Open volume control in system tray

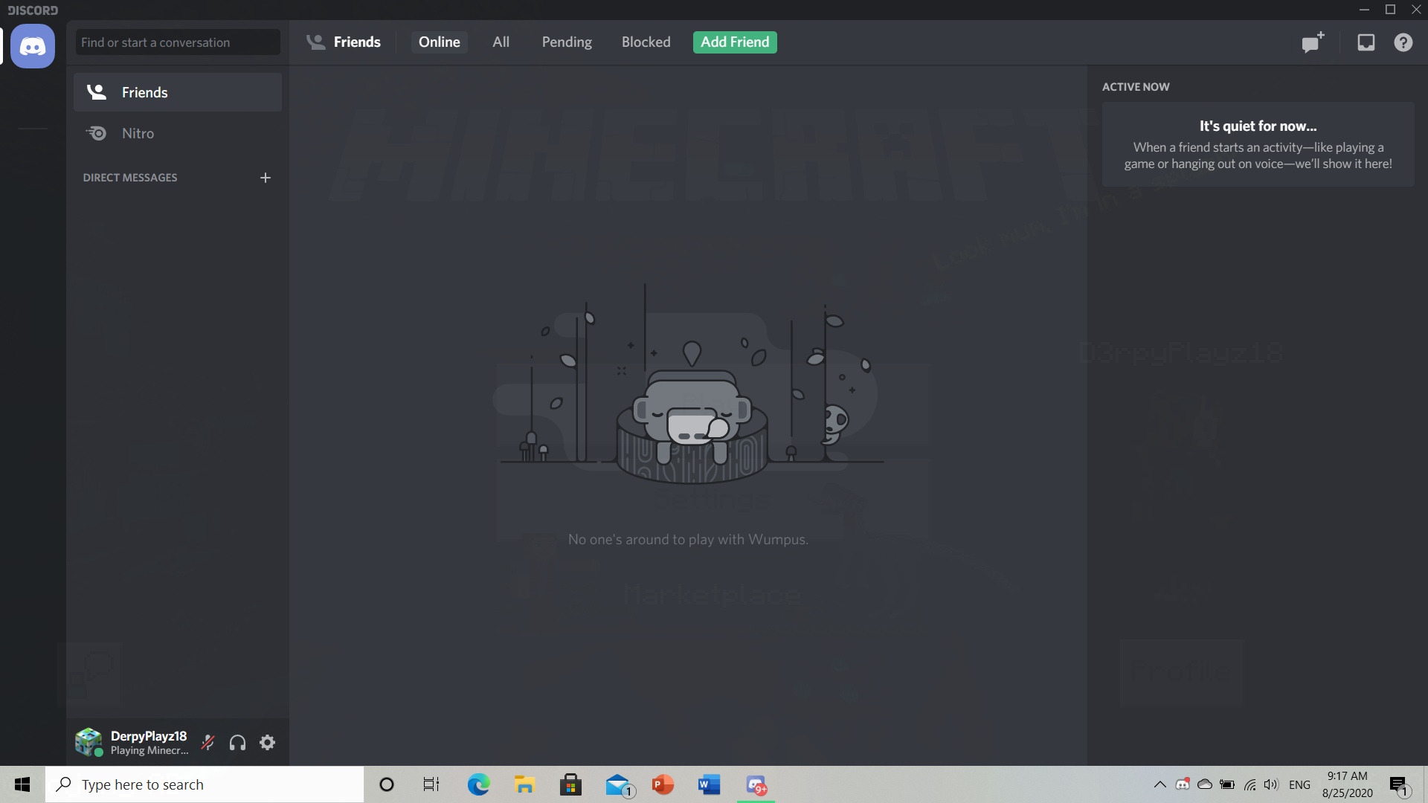pos(1271,784)
